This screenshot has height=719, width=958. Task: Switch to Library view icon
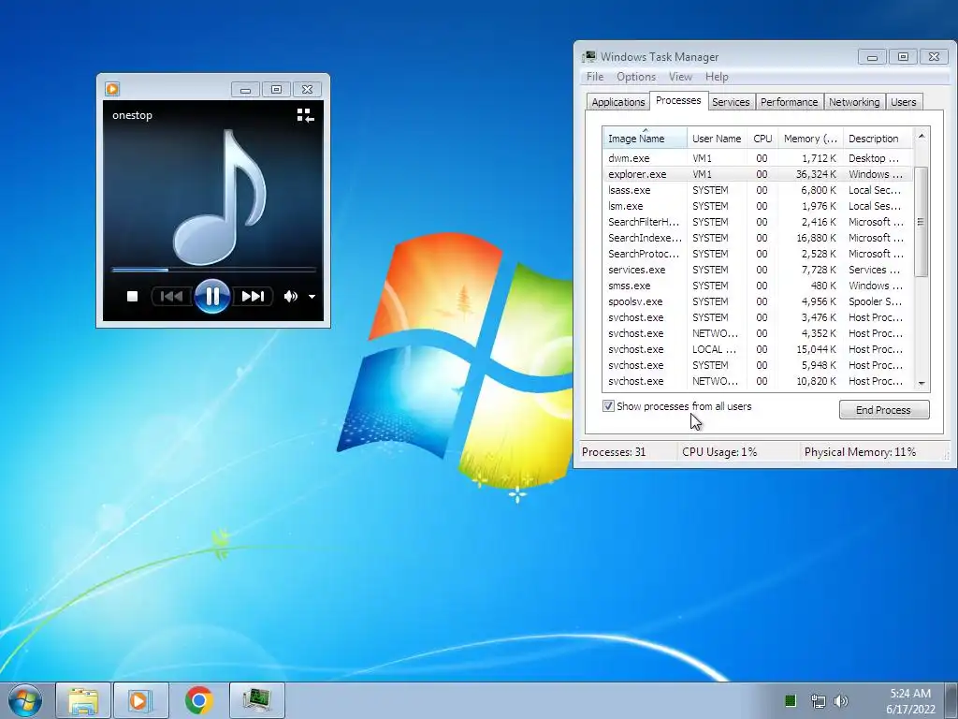pos(306,115)
